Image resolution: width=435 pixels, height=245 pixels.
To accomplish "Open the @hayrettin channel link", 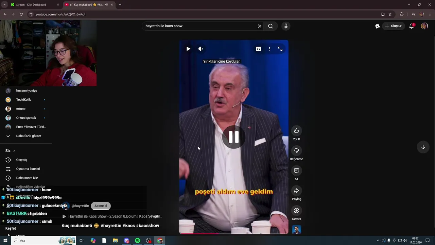I will coord(80,206).
